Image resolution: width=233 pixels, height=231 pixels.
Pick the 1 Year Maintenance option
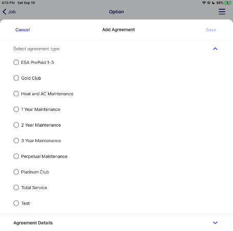pyautogui.click(x=16, y=109)
